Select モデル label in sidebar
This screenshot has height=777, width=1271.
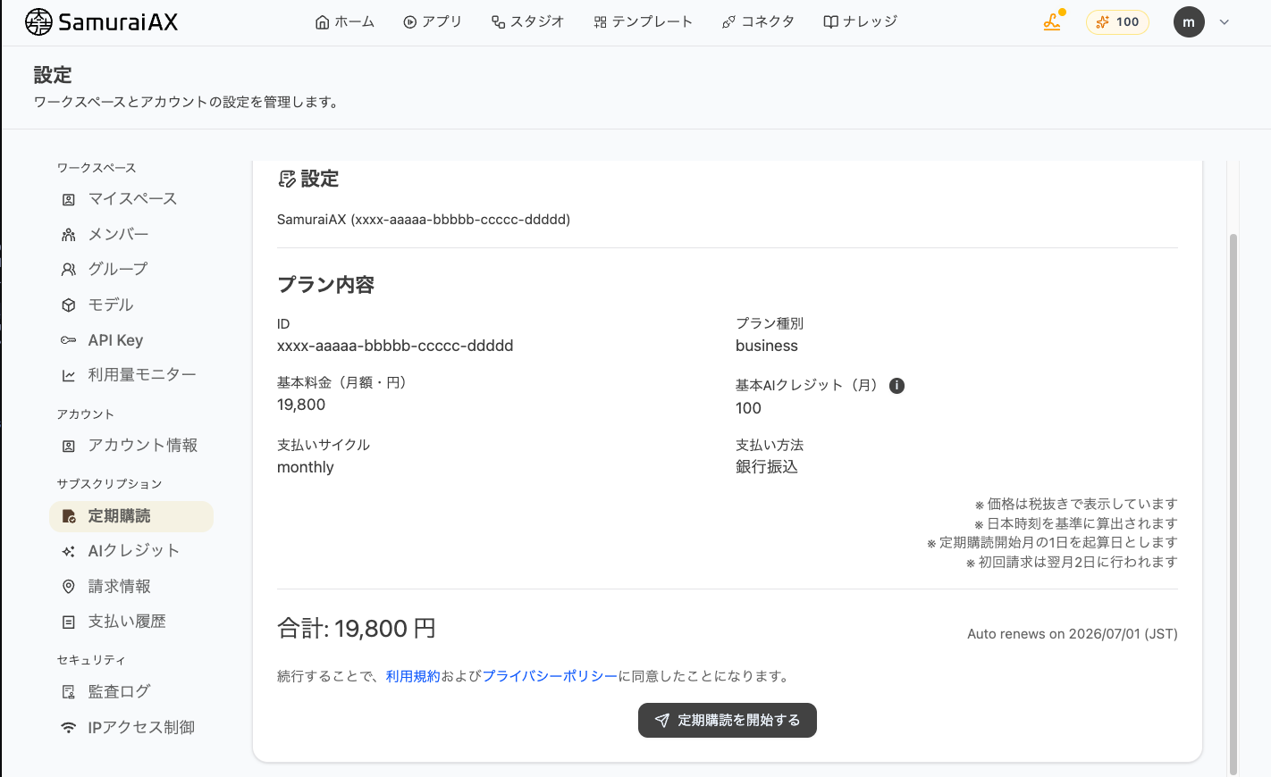pyautogui.click(x=111, y=305)
